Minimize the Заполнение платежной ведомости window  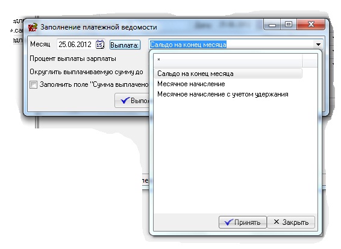[x=272, y=24]
